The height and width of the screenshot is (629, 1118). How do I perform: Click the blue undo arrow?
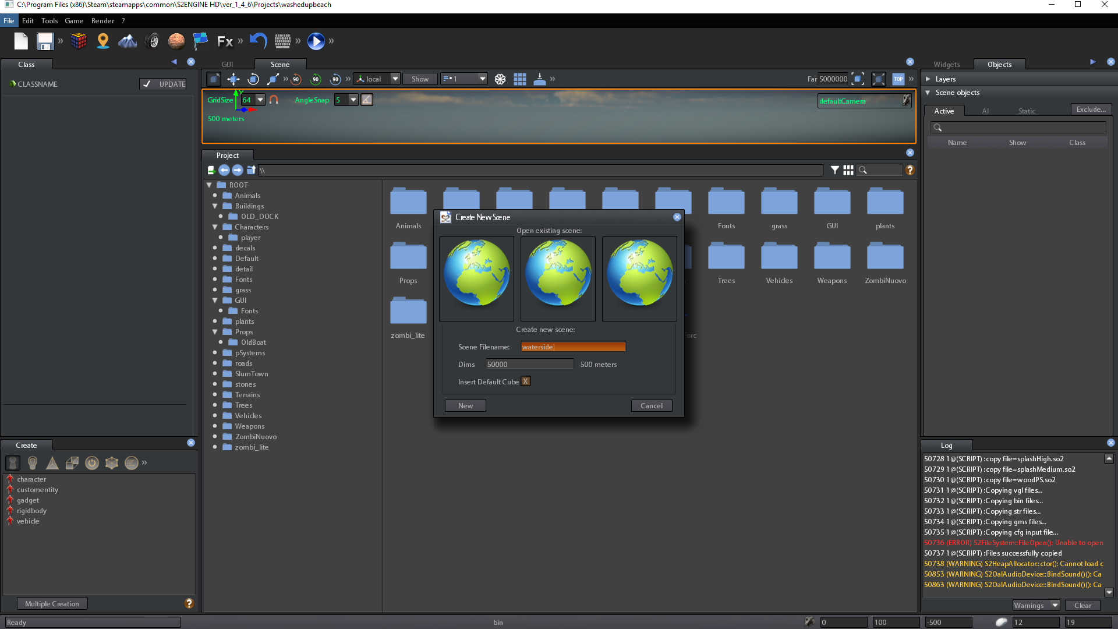[x=258, y=41]
